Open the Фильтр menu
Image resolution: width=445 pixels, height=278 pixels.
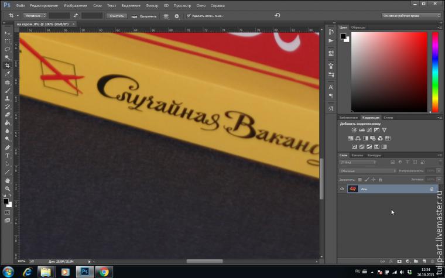click(x=152, y=5)
